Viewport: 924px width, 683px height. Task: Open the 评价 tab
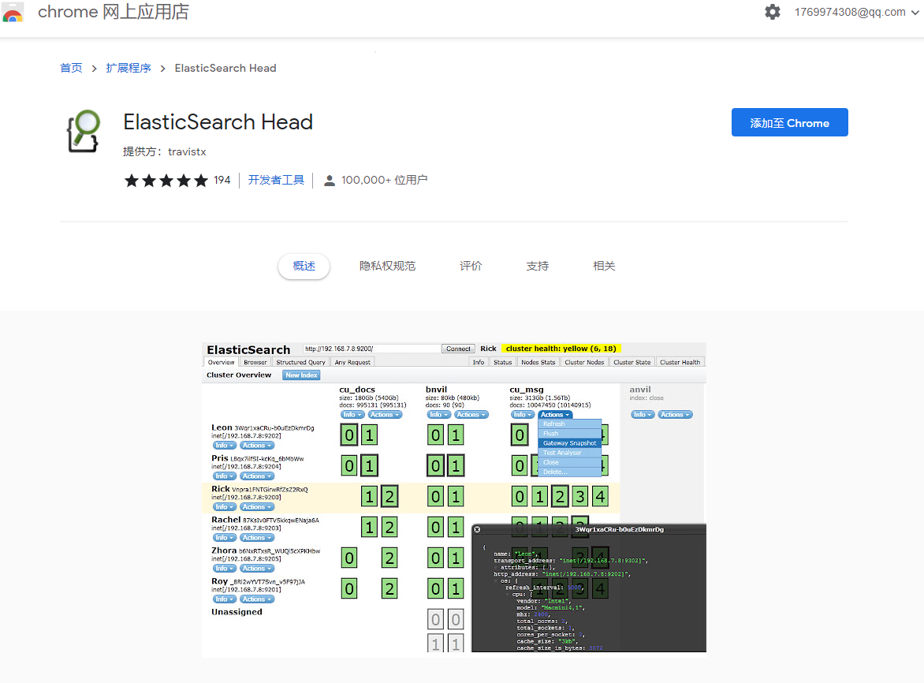click(471, 267)
